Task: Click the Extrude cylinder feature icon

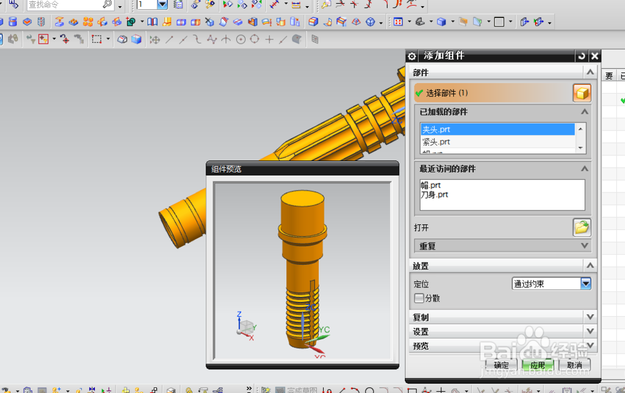Action: (x=12, y=22)
